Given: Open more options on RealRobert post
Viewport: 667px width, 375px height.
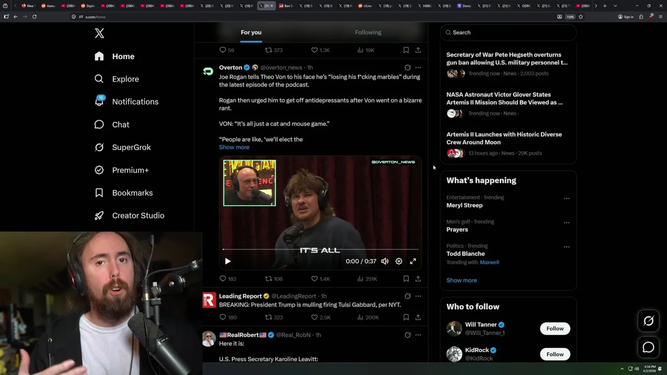Looking at the screenshot, I should pos(418,335).
